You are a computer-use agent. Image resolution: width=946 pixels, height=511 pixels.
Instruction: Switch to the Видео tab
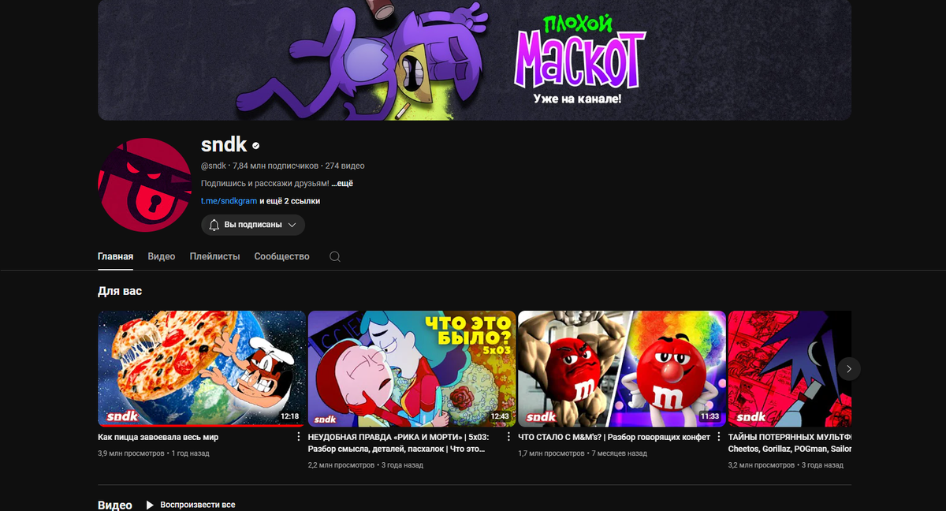pos(162,257)
